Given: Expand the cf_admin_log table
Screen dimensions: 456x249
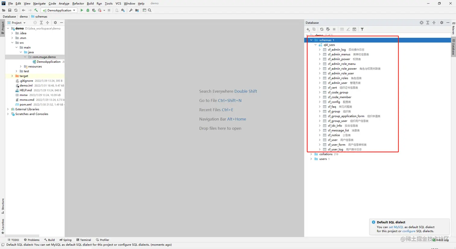Looking at the screenshot, I should (x=320, y=49).
